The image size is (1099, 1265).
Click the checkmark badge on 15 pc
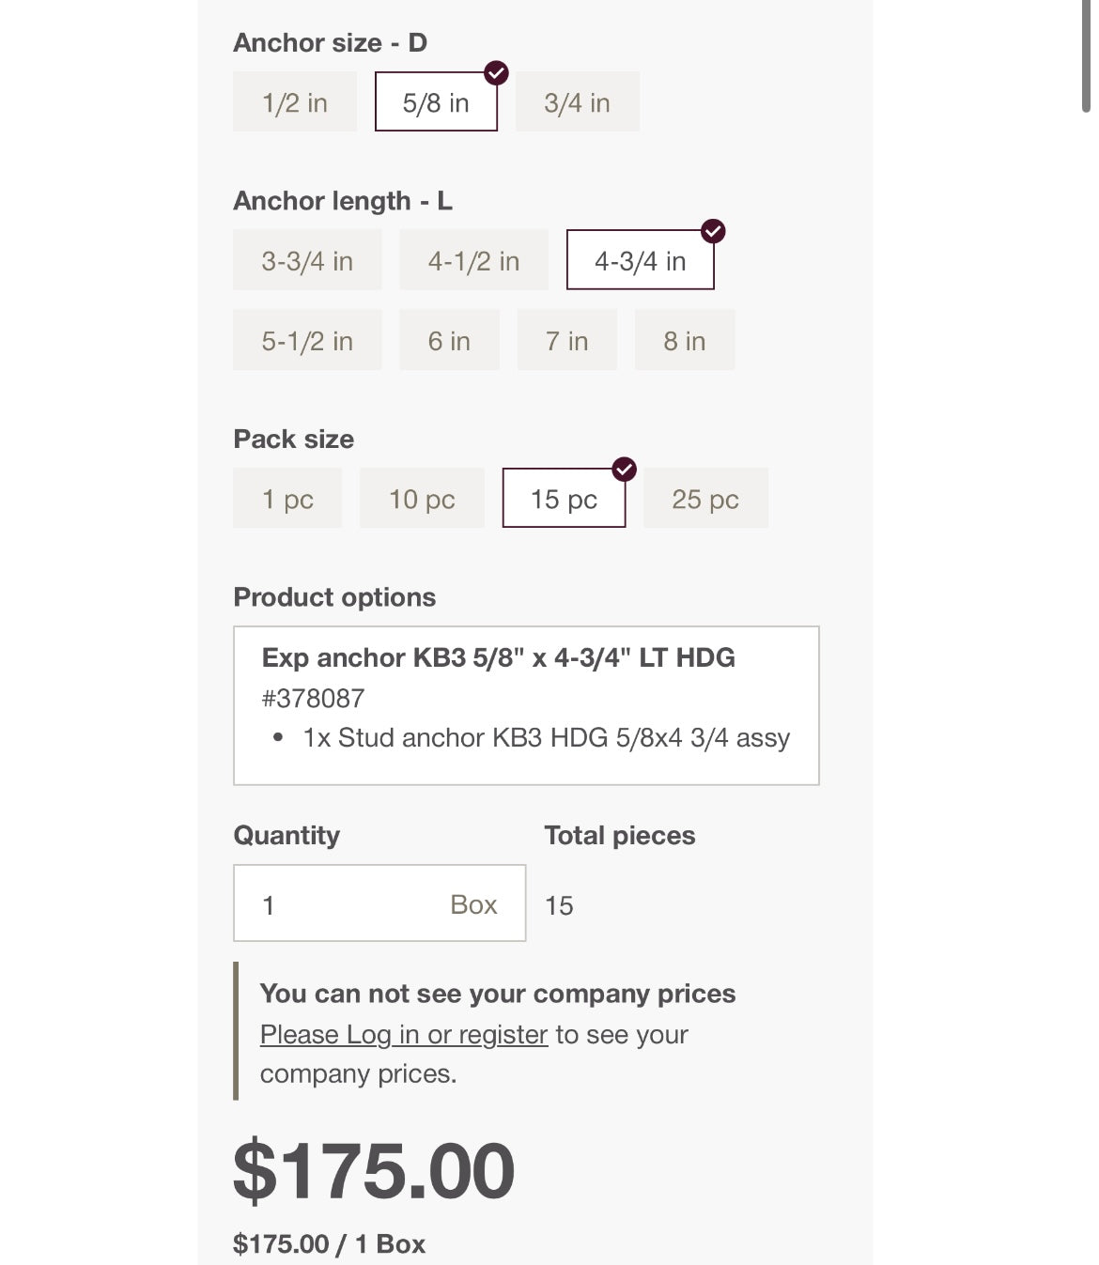(x=625, y=469)
